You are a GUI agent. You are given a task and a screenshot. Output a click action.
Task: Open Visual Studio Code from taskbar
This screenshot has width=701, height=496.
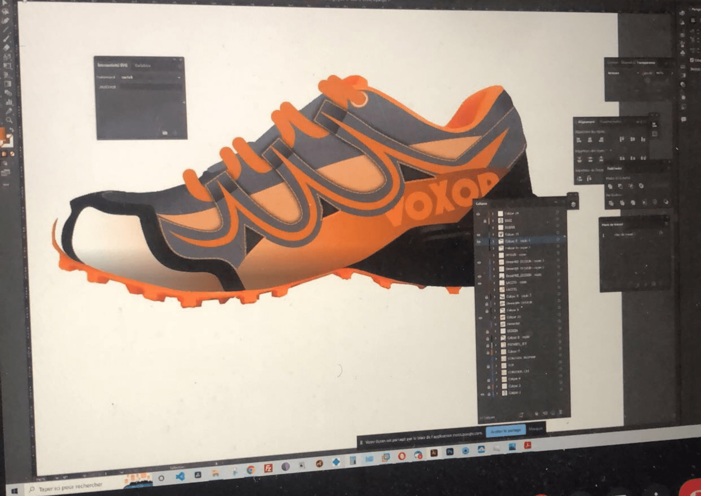coord(180,476)
